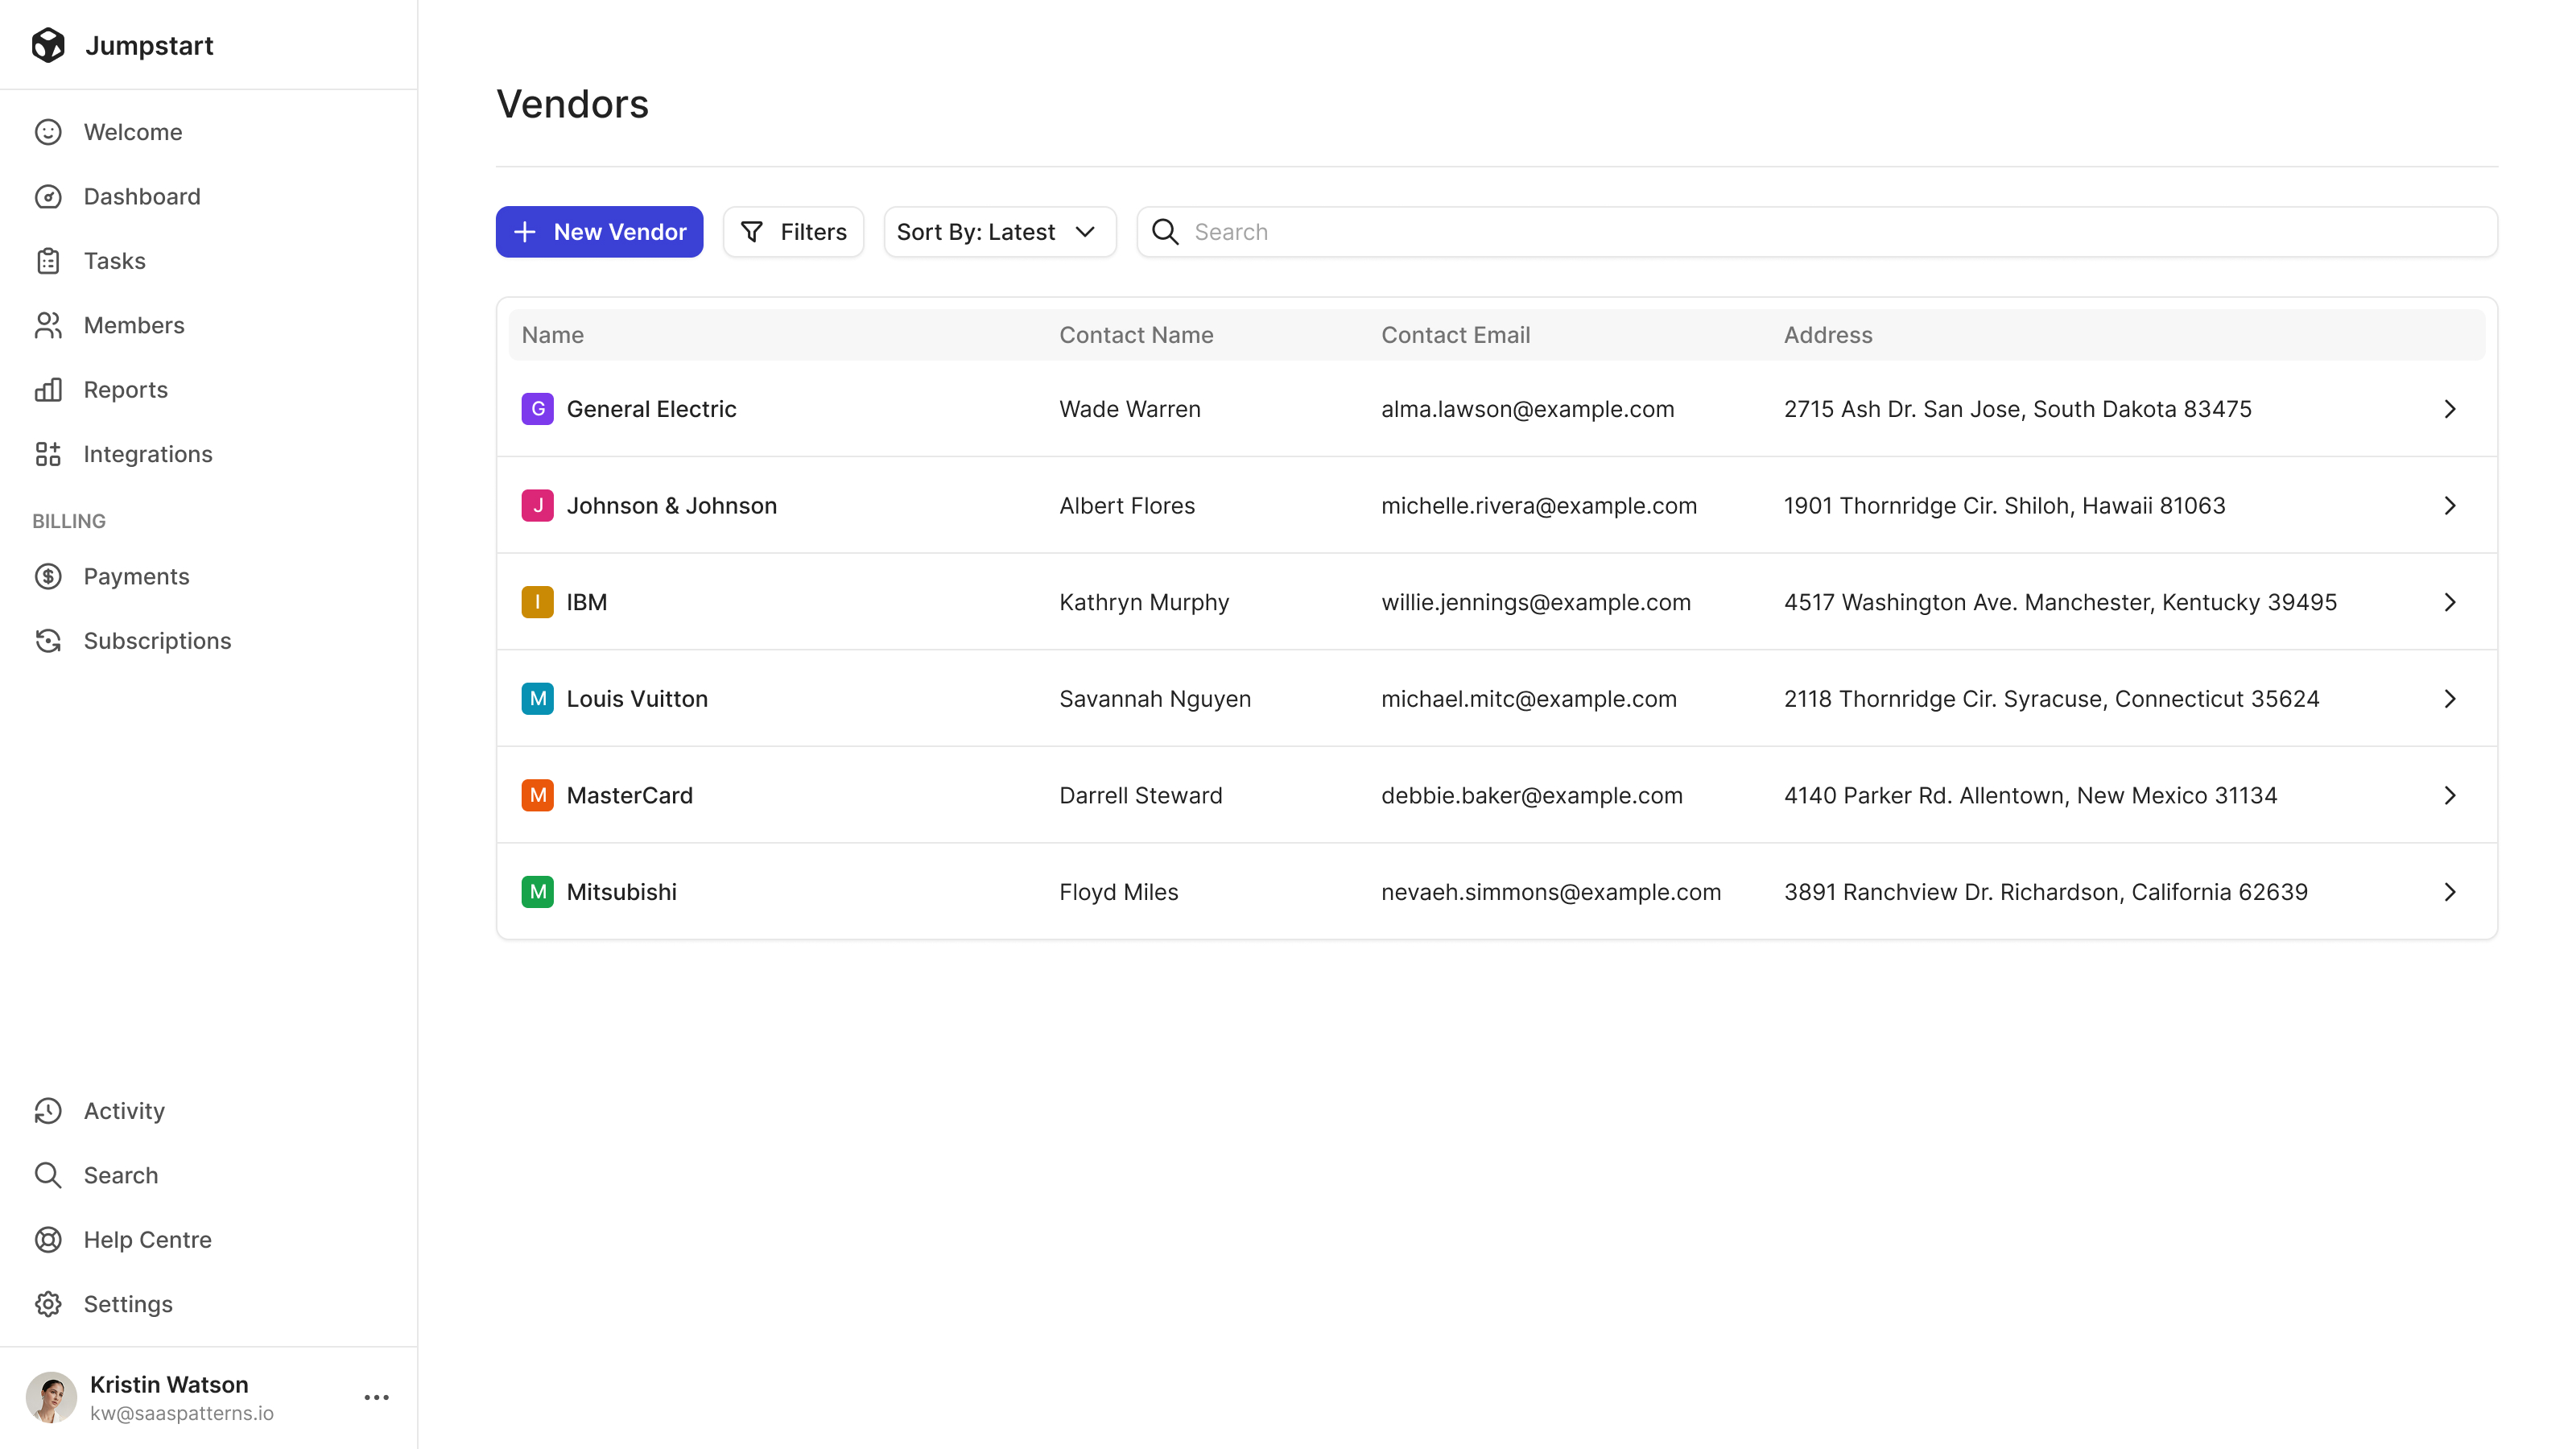2576x1449 pixels.
Task: Expand Mitsubishi row chevron
Action: [x=2450, y=892]
